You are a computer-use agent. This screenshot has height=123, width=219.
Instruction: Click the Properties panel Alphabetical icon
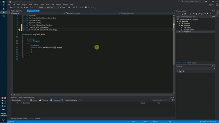(x=180, y=71)
